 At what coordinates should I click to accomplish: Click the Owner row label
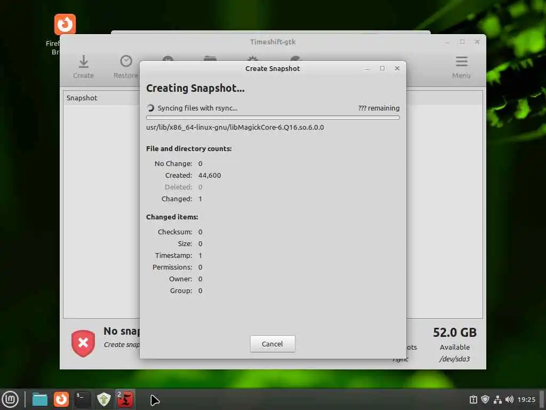pos(180,279)
